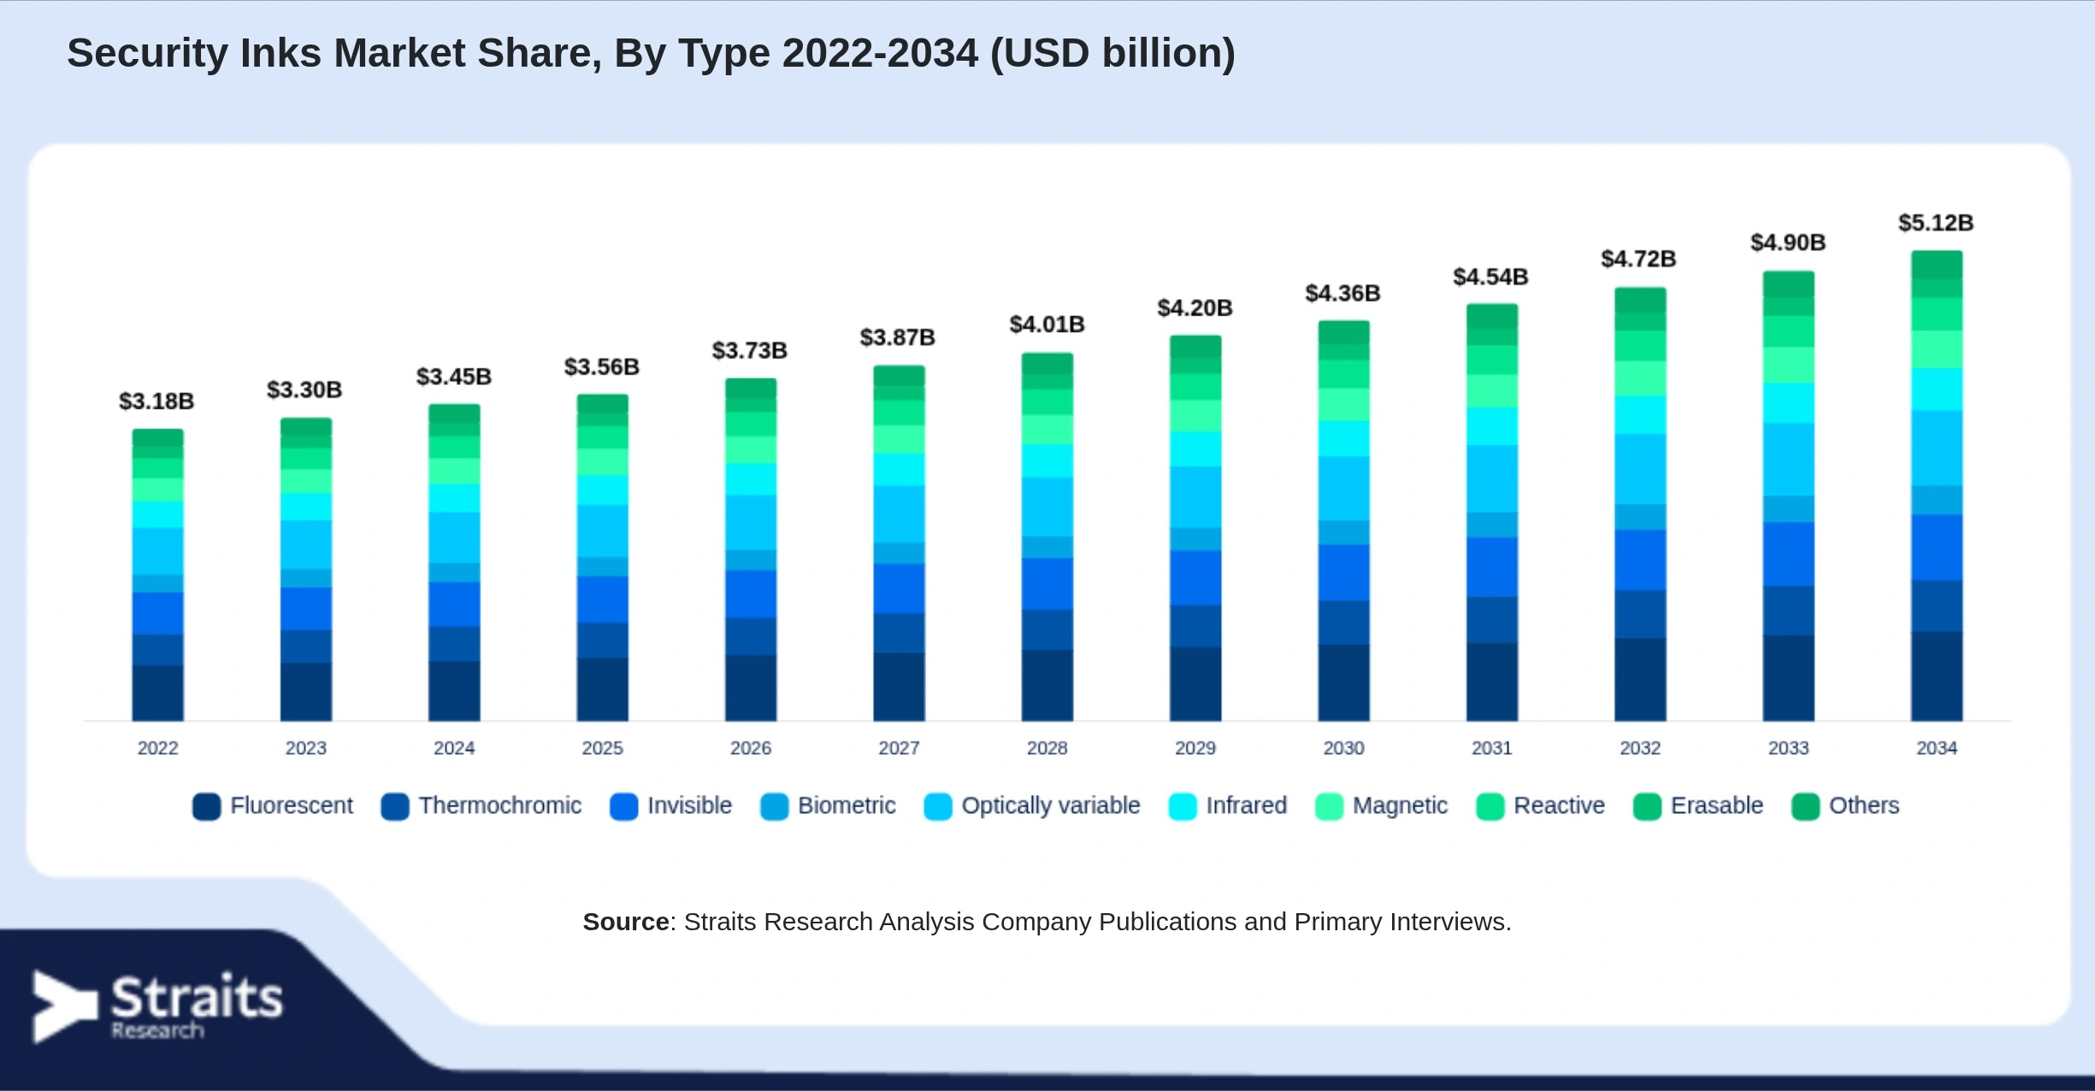Toggle the Invisible legend label

point(690,805)
